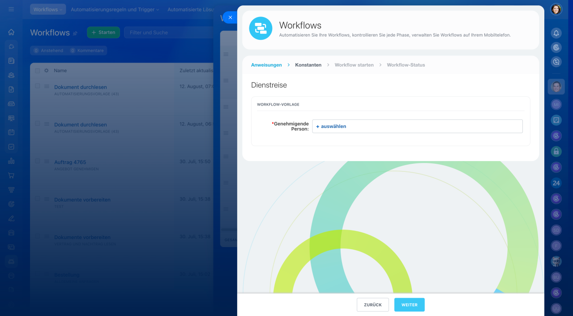
Task: Click the Dienstreise heading text
Action: point(269,85)
